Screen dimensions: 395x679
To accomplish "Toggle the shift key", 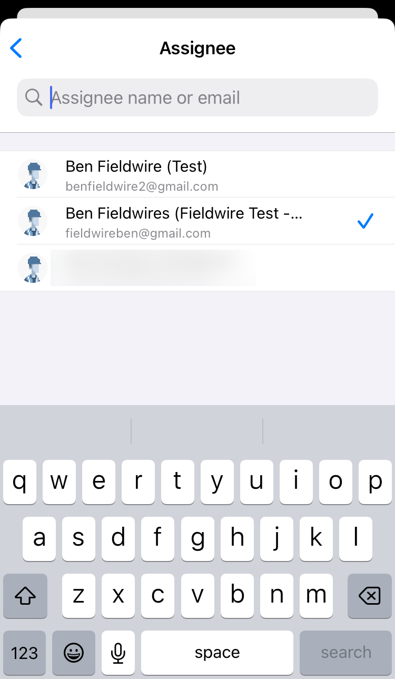I will (25, 596).
